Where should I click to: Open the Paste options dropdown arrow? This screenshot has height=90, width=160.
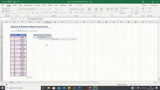(3, 13)
